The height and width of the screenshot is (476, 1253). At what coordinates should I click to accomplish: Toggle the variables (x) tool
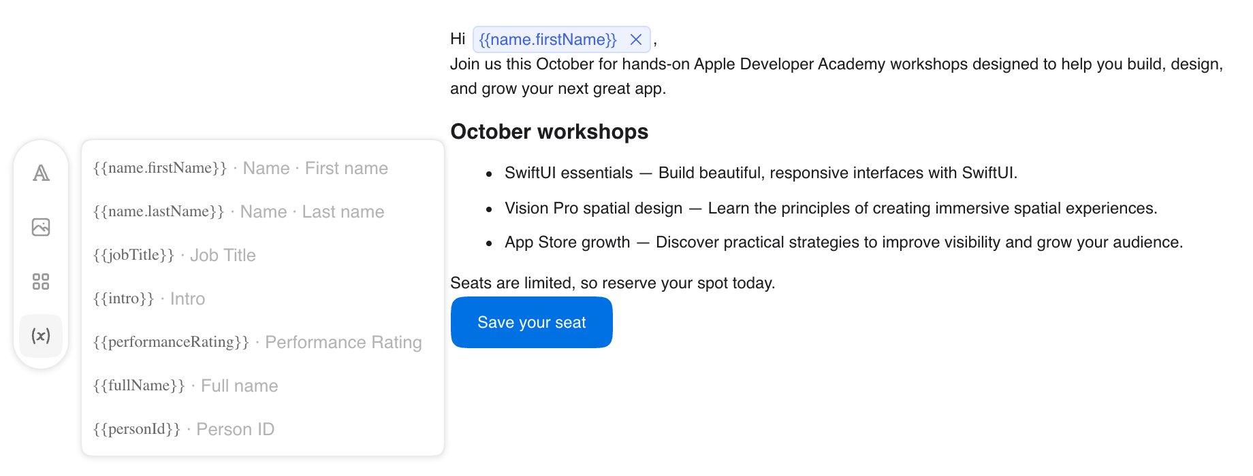41,336
